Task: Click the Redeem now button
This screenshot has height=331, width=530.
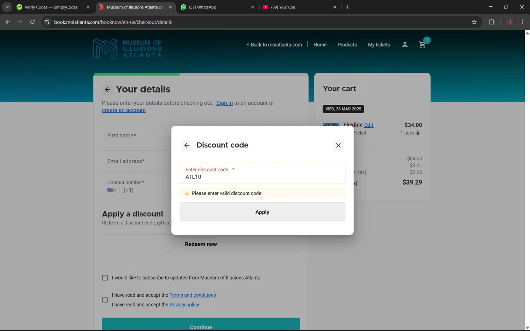Action: [201, 244]
